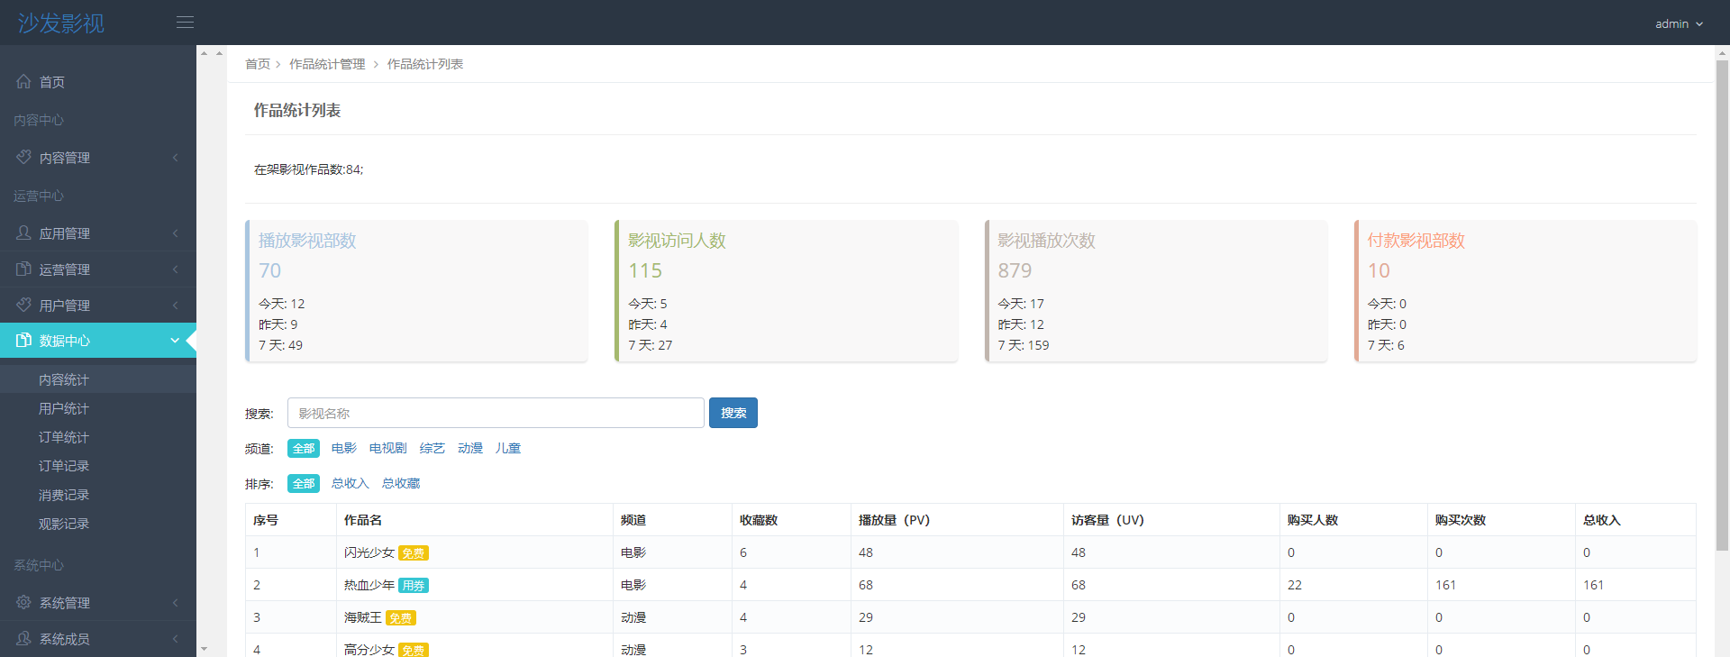This screenshot has width=1730, height=657.
Task: Click the sidebar scrollbar up arrow
Action: [x=204, y=53]
